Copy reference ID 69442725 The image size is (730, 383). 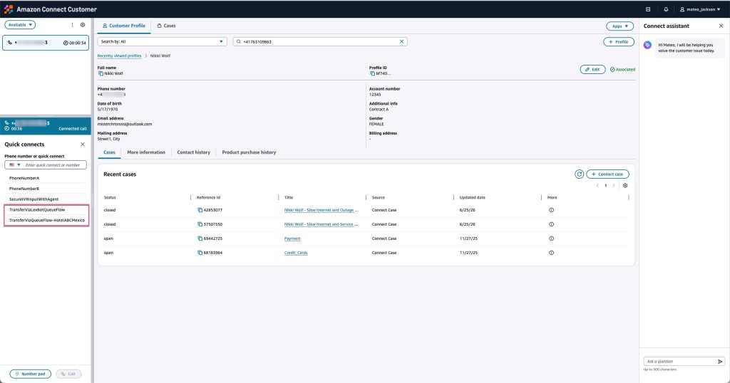(200, 238)
